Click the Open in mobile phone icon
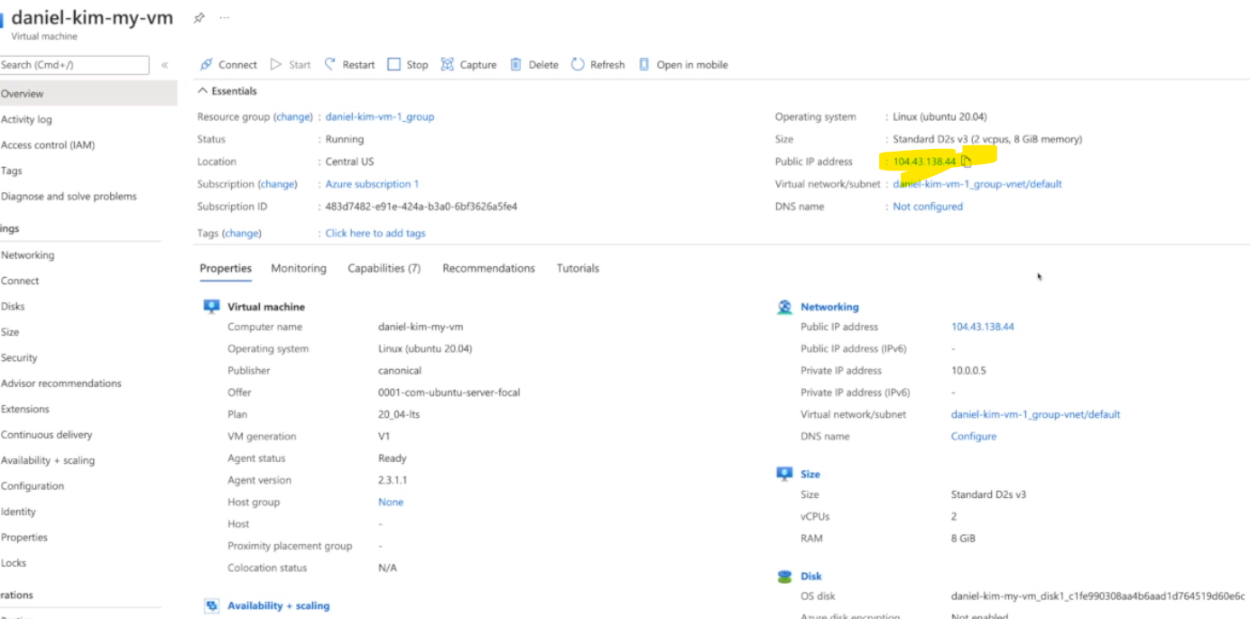1250x619 pixels. pyautogui.click(x=644, y=65)
